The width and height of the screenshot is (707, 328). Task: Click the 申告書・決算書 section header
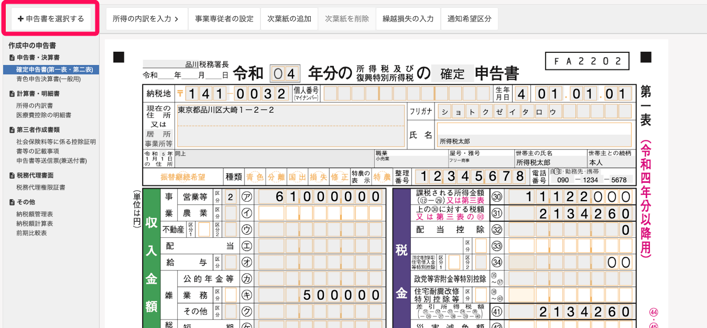click(34, 58)
